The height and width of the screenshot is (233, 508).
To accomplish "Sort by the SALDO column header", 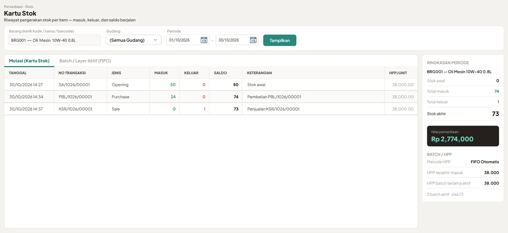I will click(x=220, y=73).
